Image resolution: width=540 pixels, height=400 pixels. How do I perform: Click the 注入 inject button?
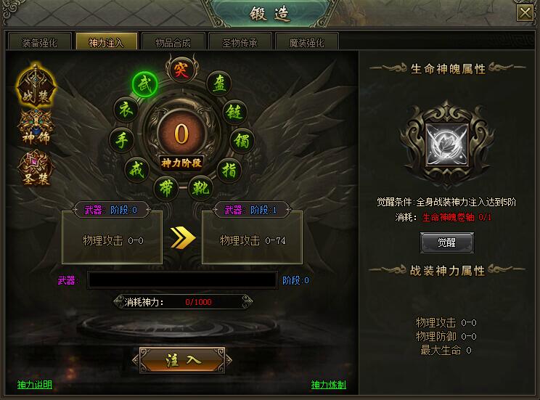pyautogui.click(x=182, y=360)
